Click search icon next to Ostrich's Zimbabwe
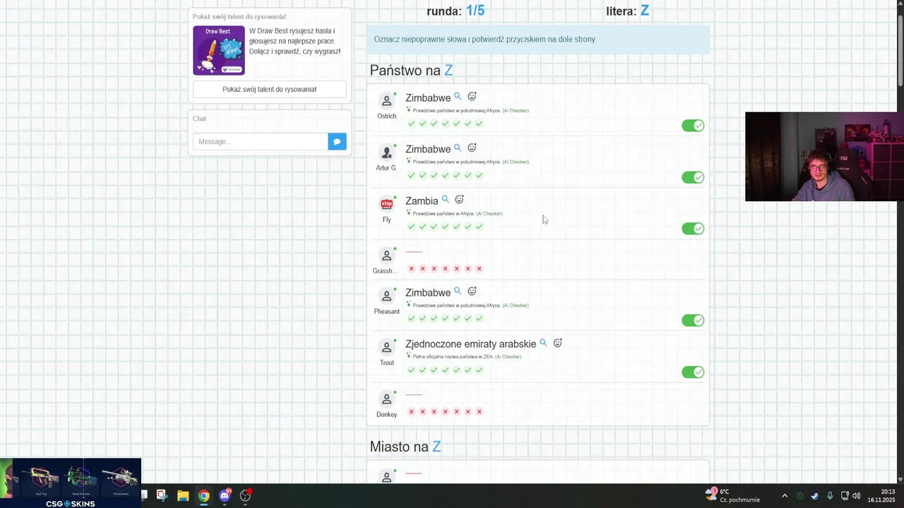The height and width of the screenshot is (508, 904). tap(458, 97)
